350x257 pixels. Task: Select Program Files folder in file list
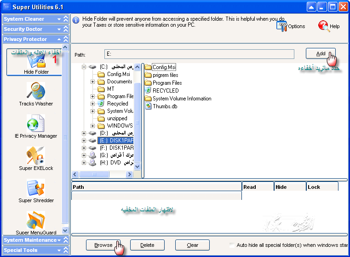pos(163,83)
